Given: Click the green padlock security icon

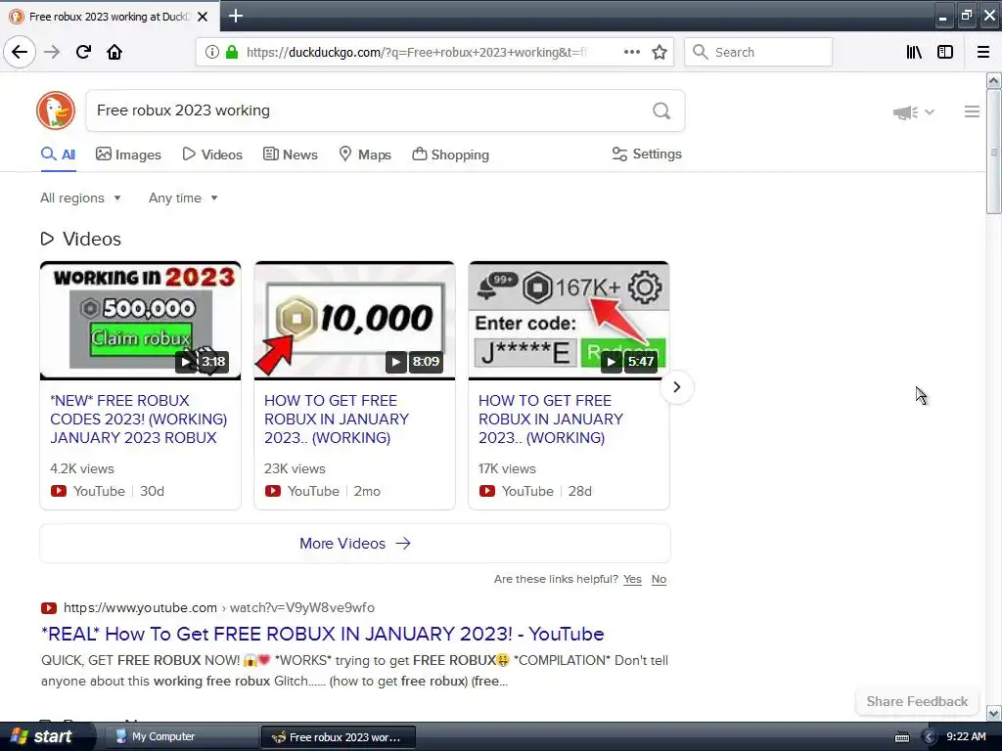Looking at the screenshot, I should click(x=232, y=53).
